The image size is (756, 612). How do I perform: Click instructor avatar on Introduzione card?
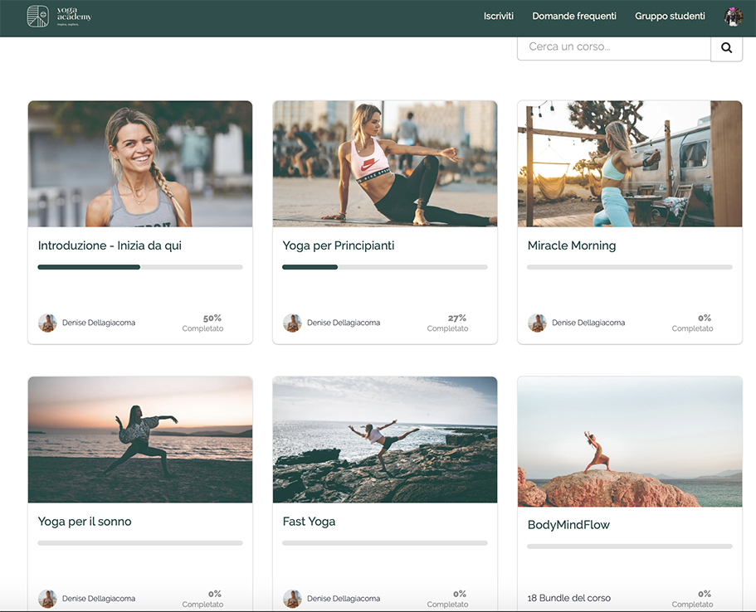point(47,323)
